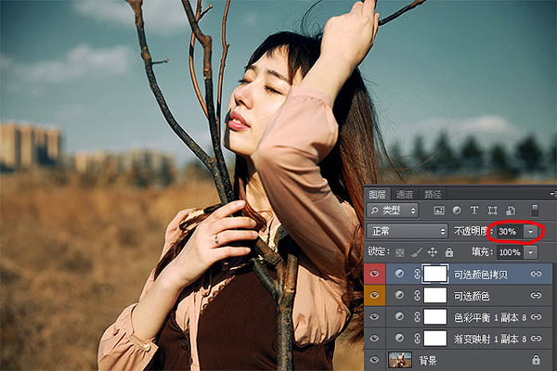Click the adjustment layer filter icon

(456, 211)
